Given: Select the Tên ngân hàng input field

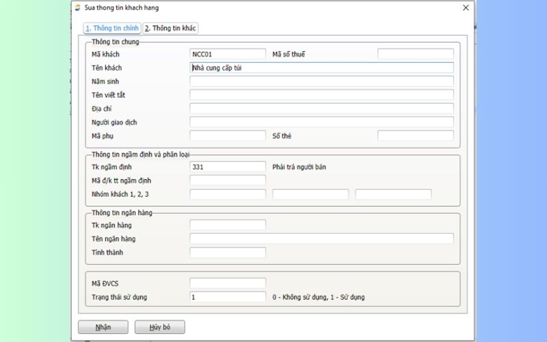Looking at the screenshot, I should pos(321,239).
